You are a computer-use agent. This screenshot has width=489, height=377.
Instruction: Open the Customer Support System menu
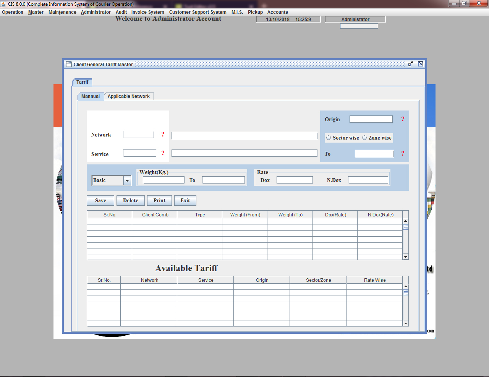(x=198, y=12)
